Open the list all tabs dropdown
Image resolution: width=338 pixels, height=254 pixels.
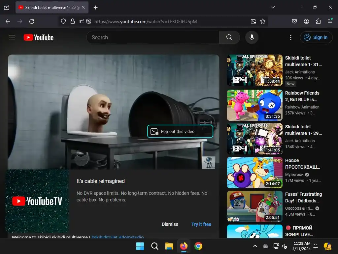coord(272,7)
